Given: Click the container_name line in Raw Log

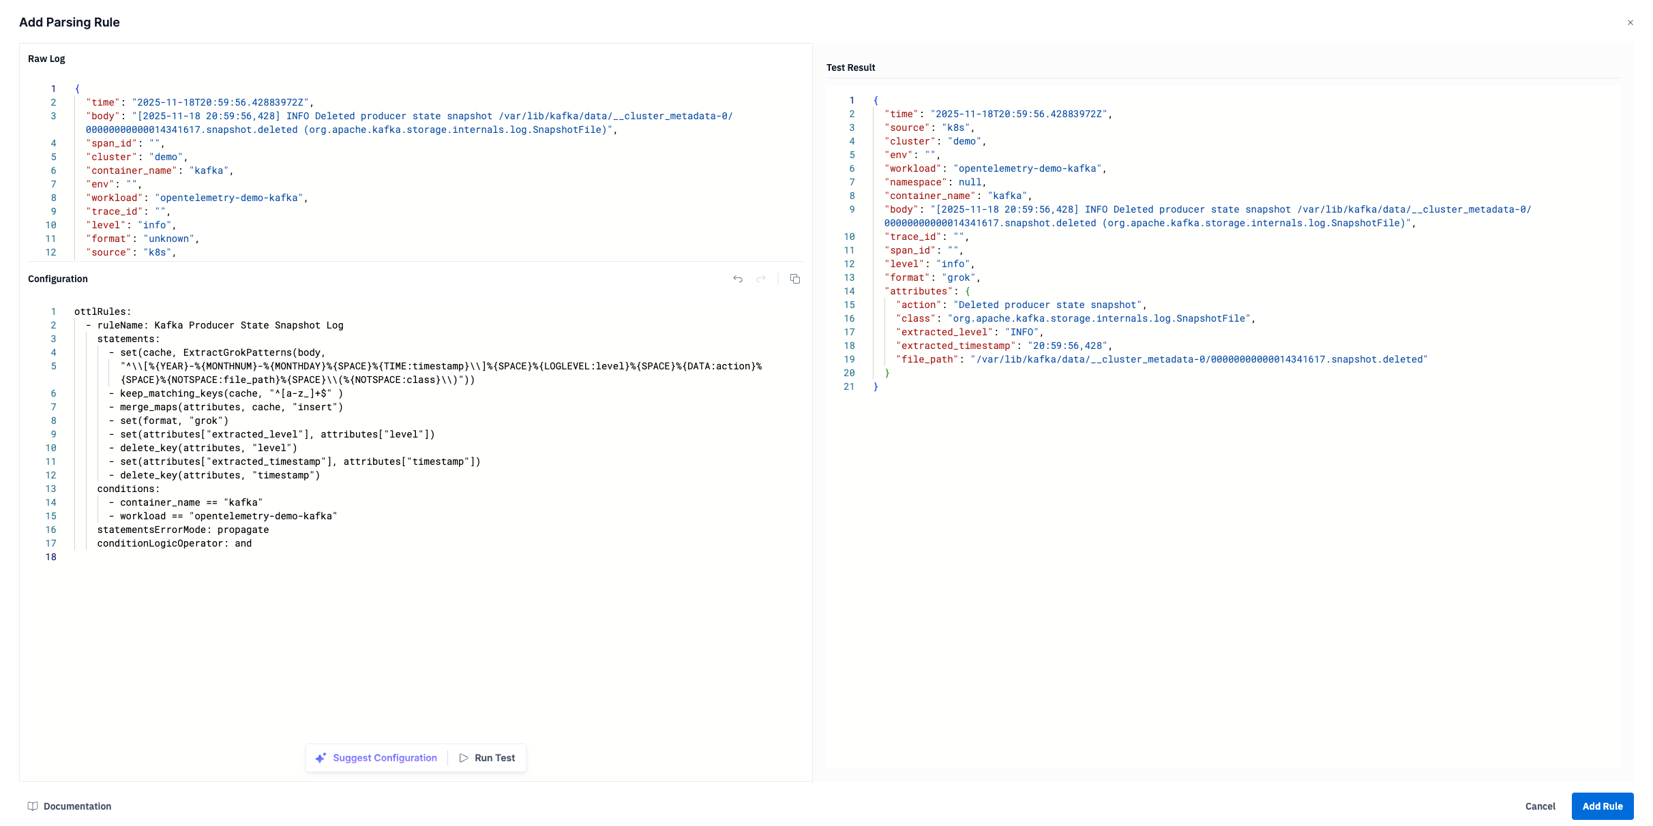Looking at the screenshot, I should [159, 170].
